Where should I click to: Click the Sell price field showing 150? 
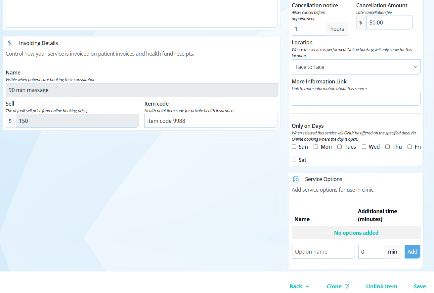coord(77,121)
